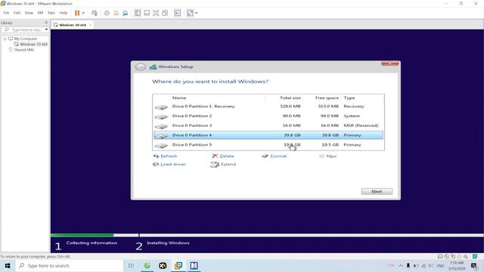Click the Delete partition link
Screen dimensions: 484x272
pos(223,156)
